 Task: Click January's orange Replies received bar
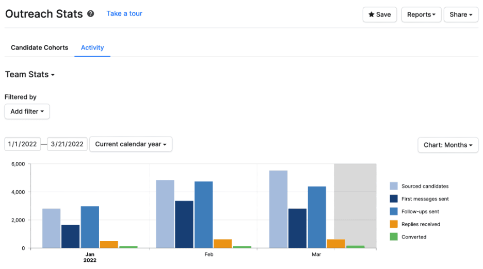109,245
